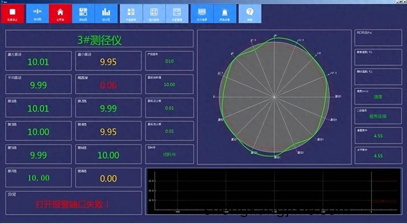Open the help question-mark icon
407x224 pixels.
click(x=250, y=13)
